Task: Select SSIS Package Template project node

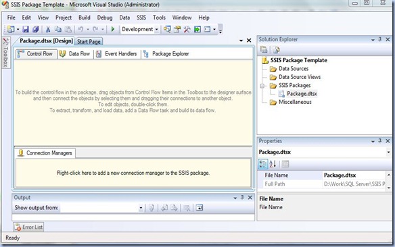Action: [298, 60]
